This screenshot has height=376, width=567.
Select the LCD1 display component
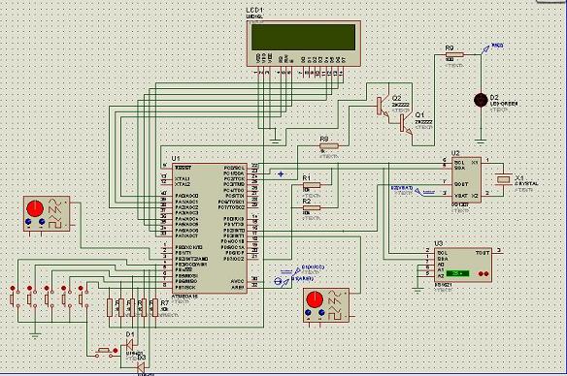304,44
